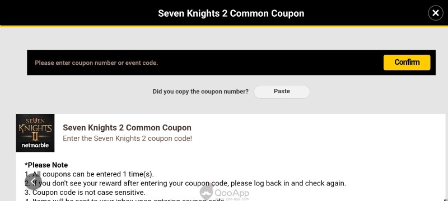Close the coupon dialog with the X icon
The image size is (448, 201).
[436, 13]
